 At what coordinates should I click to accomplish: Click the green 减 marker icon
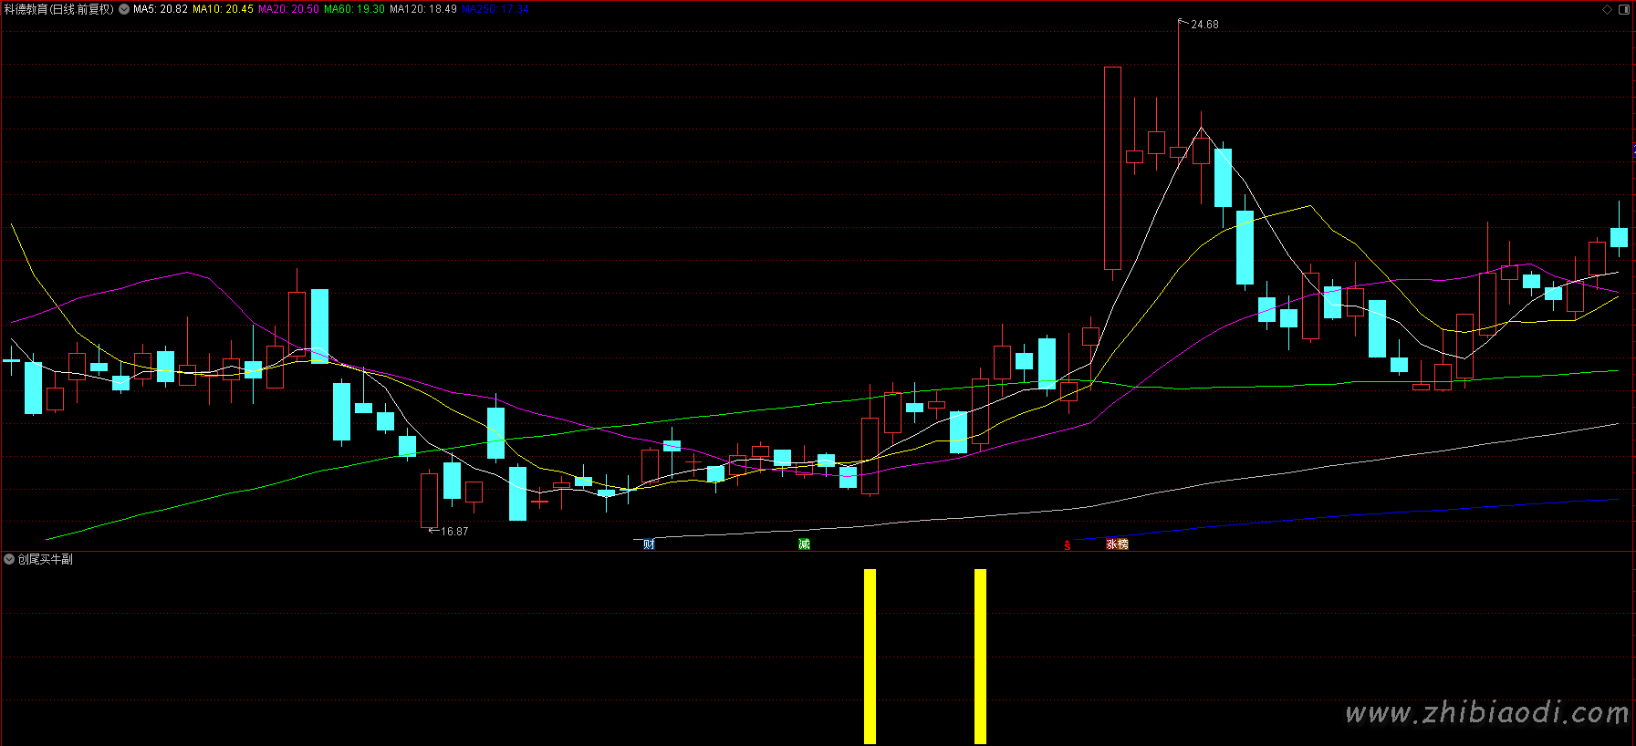(x=804, y=544)
